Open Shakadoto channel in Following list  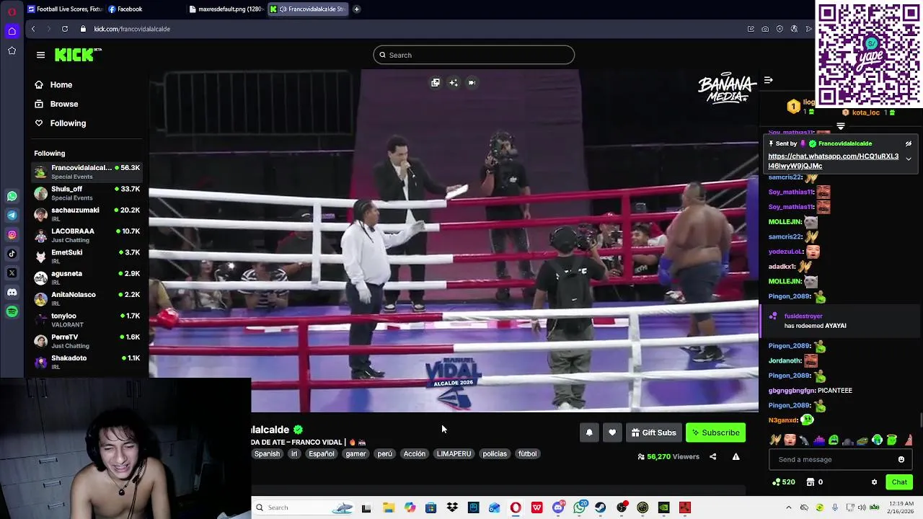[87, 362]
